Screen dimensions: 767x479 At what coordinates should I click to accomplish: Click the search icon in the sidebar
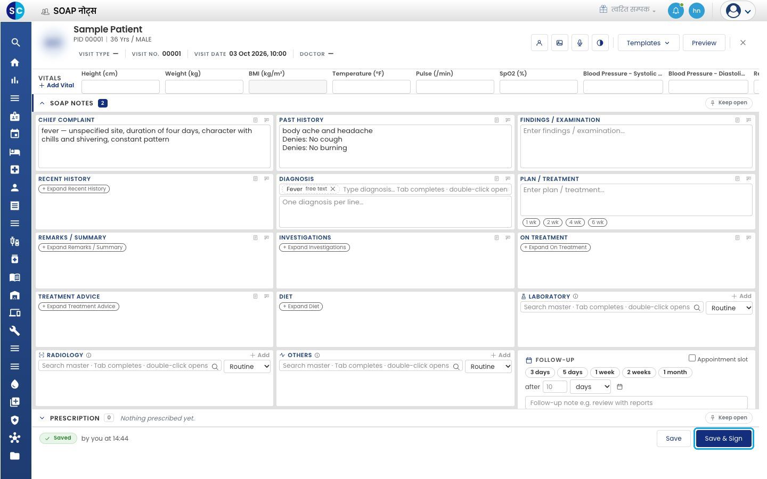point(15,43)
